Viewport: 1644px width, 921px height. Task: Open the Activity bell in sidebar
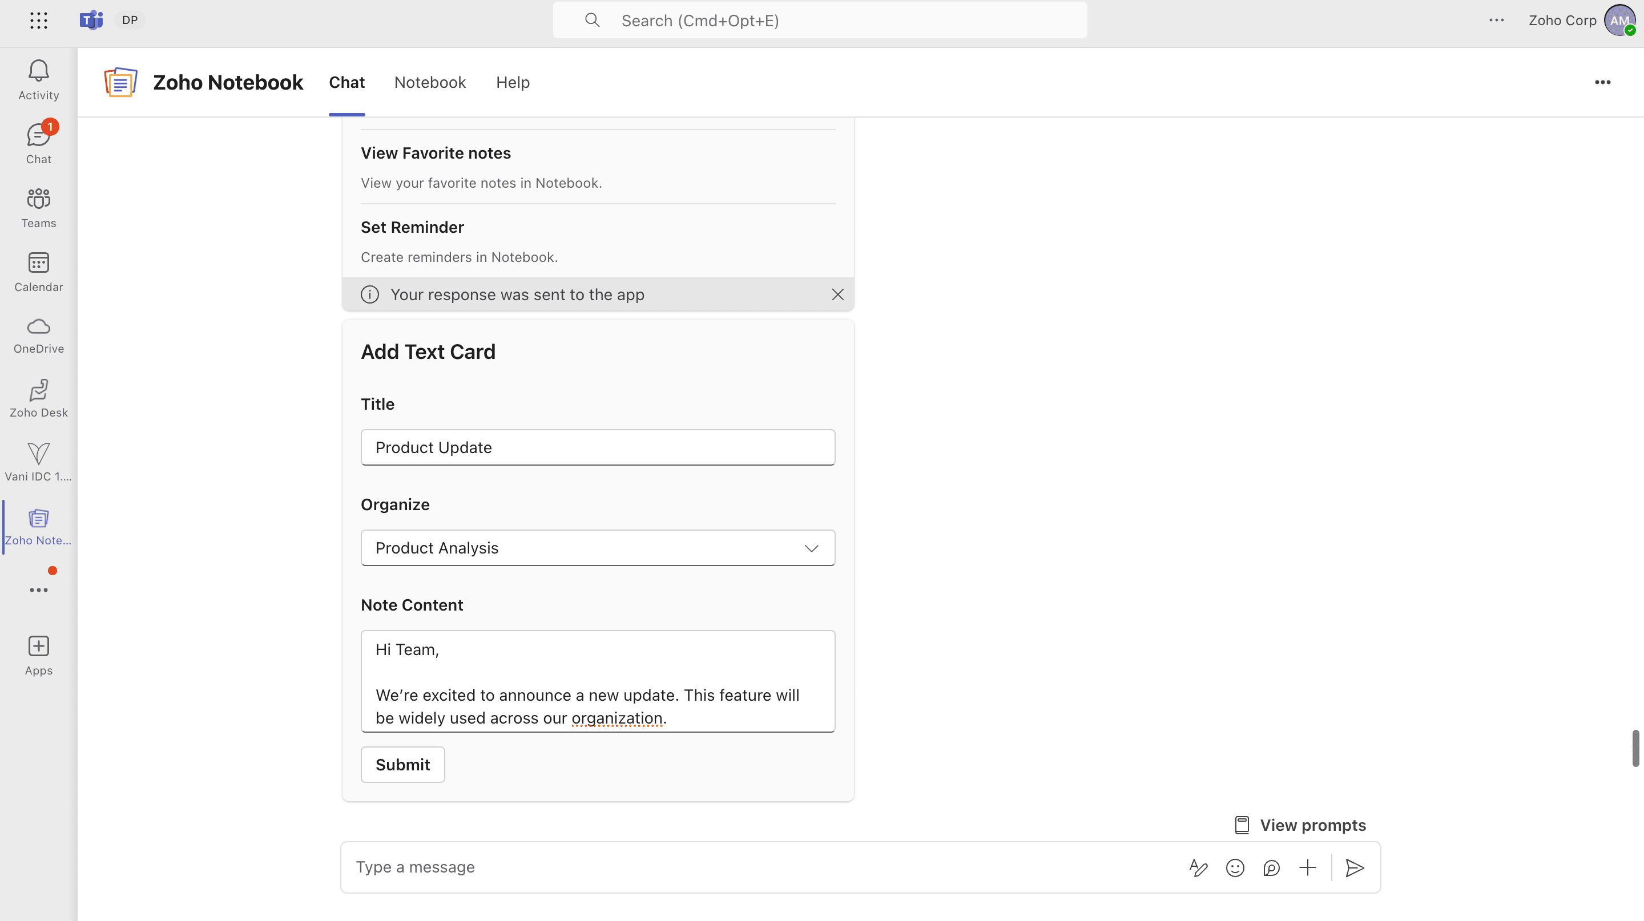pos(38,80)
